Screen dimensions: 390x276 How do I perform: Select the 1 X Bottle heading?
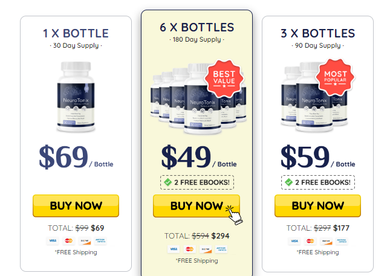pyautogui.click(x=76, y=33)
